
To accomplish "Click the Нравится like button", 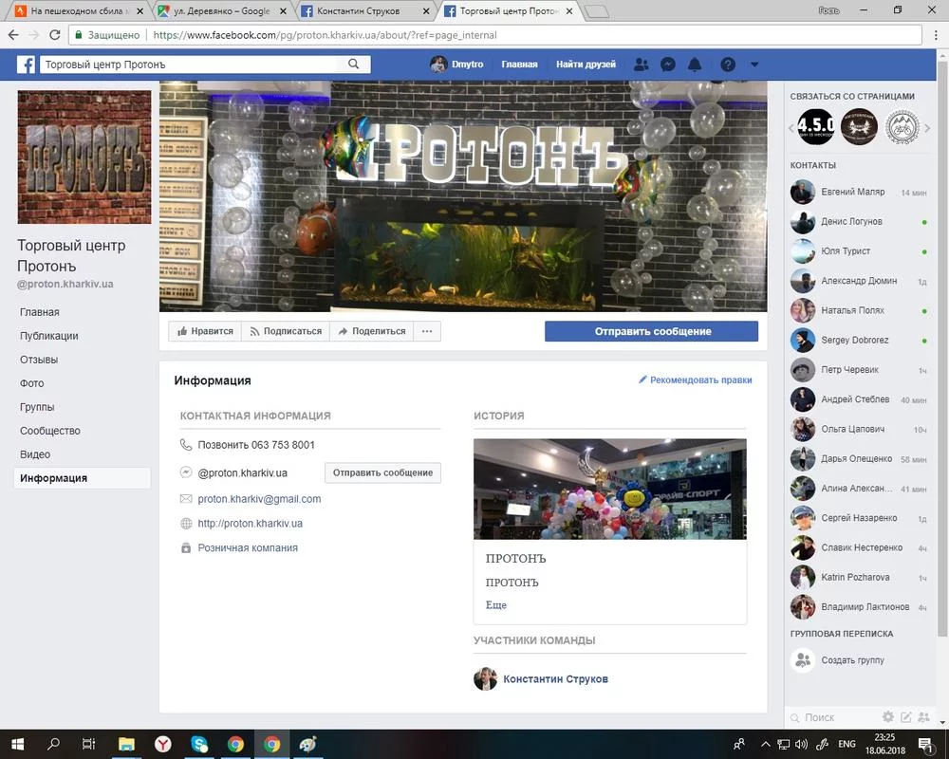I will pyautogui.click(x=205, y=331).
